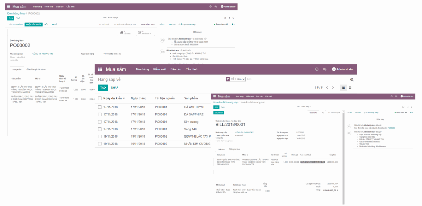Toggle Ngày dự kiến column sort arrow
The height and width of the screenshot is (206, 422).
[124, 98]
